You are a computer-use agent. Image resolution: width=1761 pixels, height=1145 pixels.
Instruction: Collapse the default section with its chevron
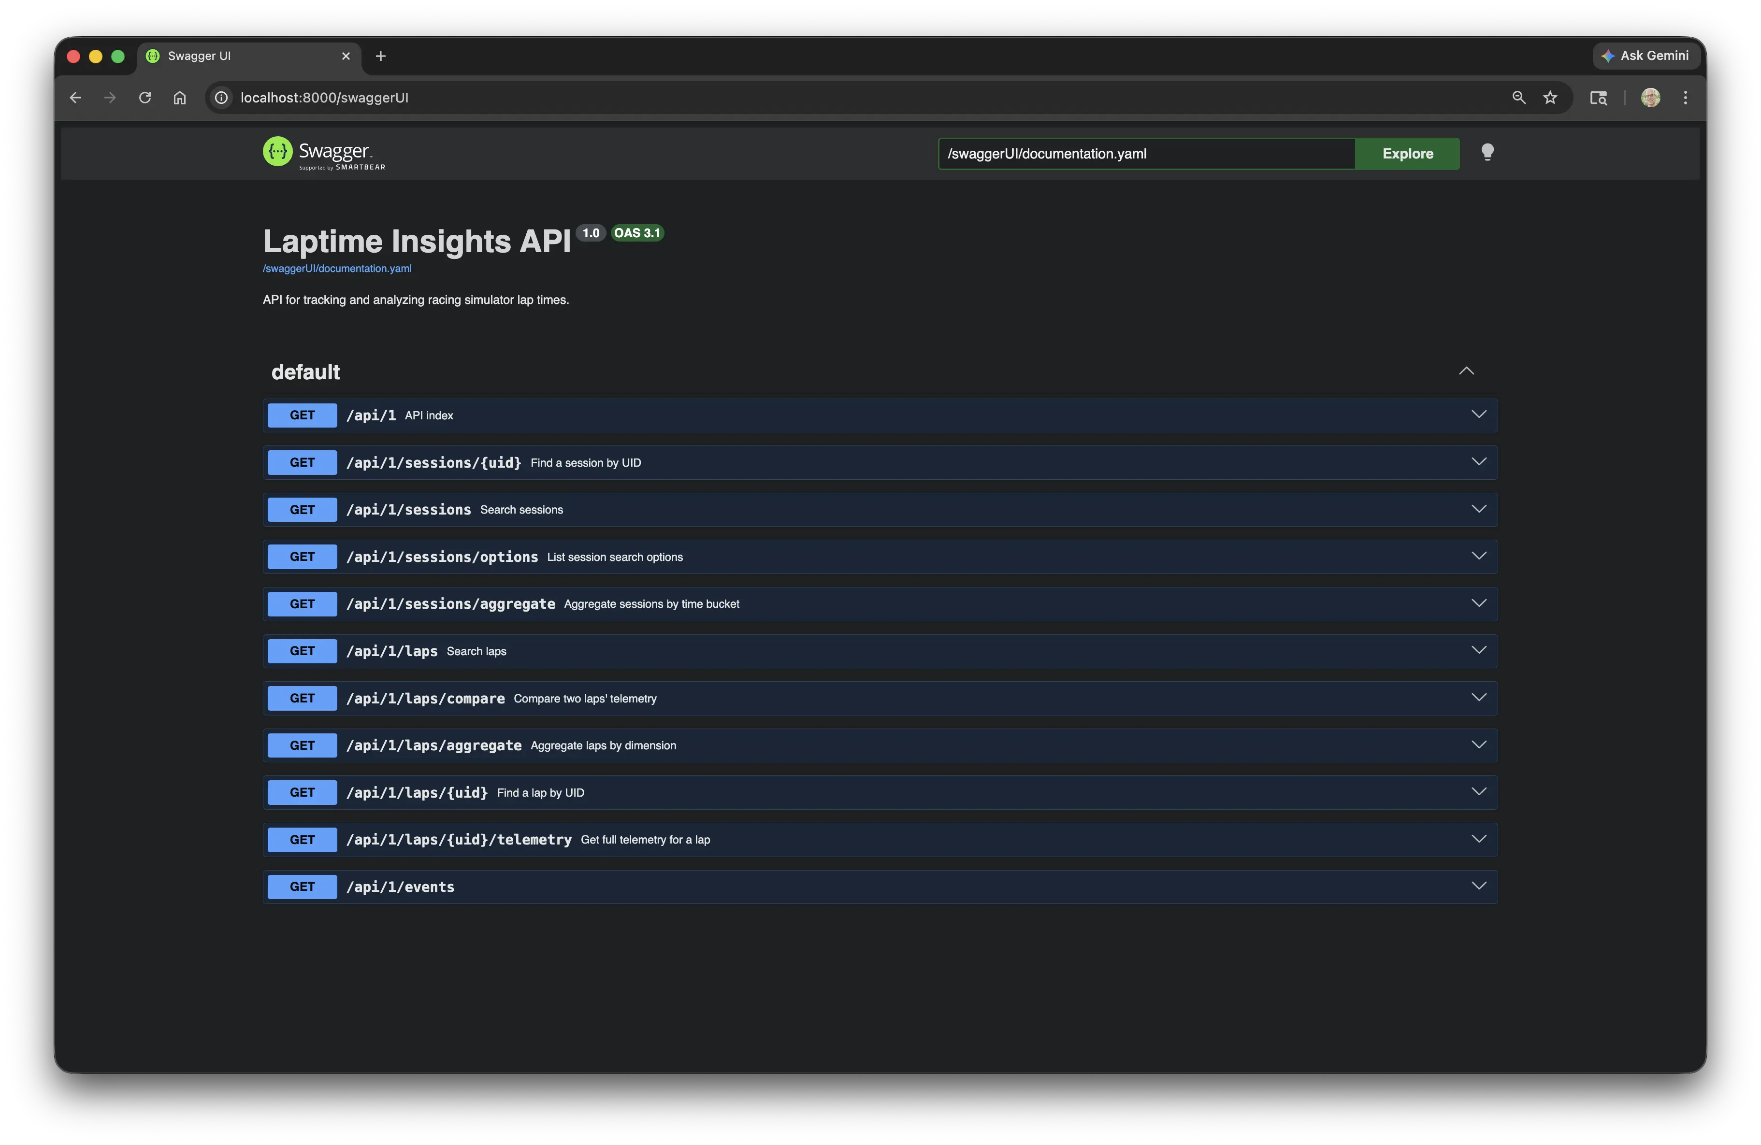pos(1467,372)
